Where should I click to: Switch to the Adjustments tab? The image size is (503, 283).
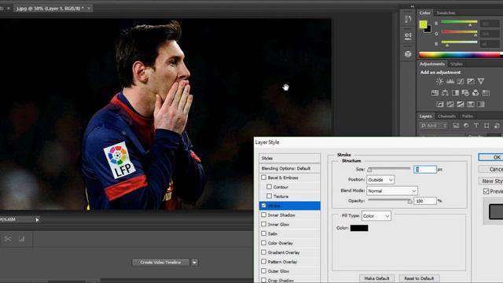click(x=432, y=64)
